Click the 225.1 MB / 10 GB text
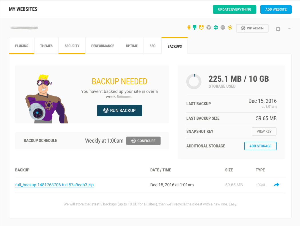Image resolution: width=300 pixels, height=226 pixels. tap(239, 79)
